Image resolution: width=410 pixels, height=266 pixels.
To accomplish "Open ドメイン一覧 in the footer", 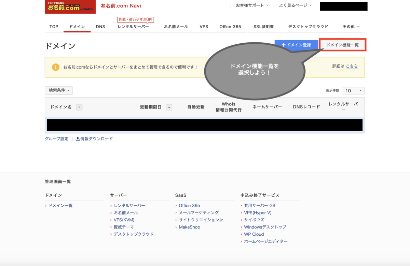I will (x=61, y=206).
